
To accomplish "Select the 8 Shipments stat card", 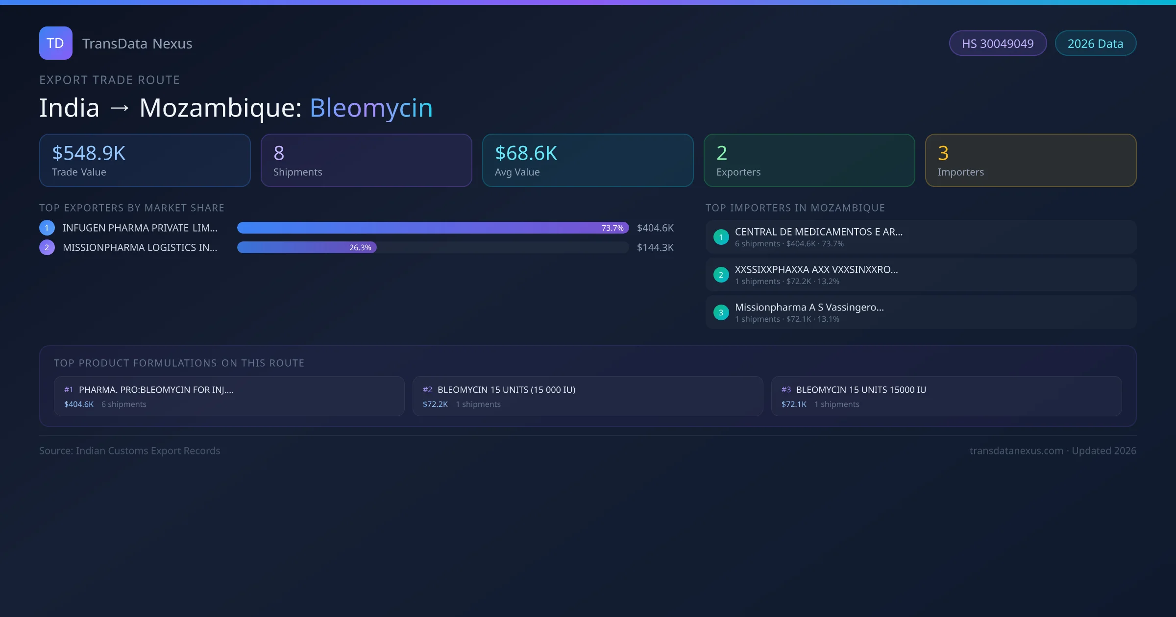I will pyautogui.click(x=366, y=161).
